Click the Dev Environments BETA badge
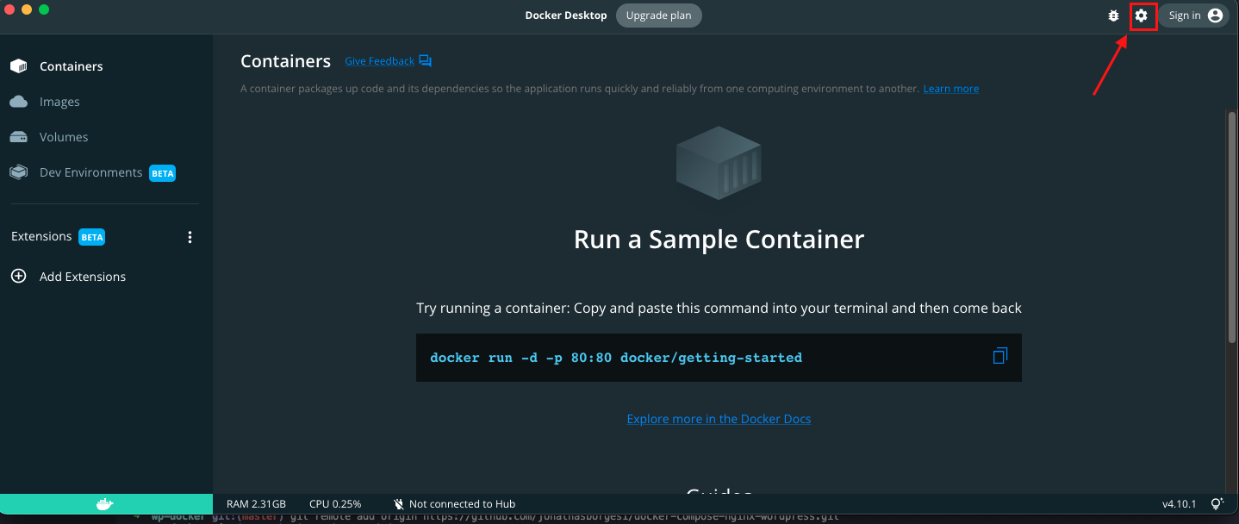This screenshot has height=524, width=1239. 163,173
